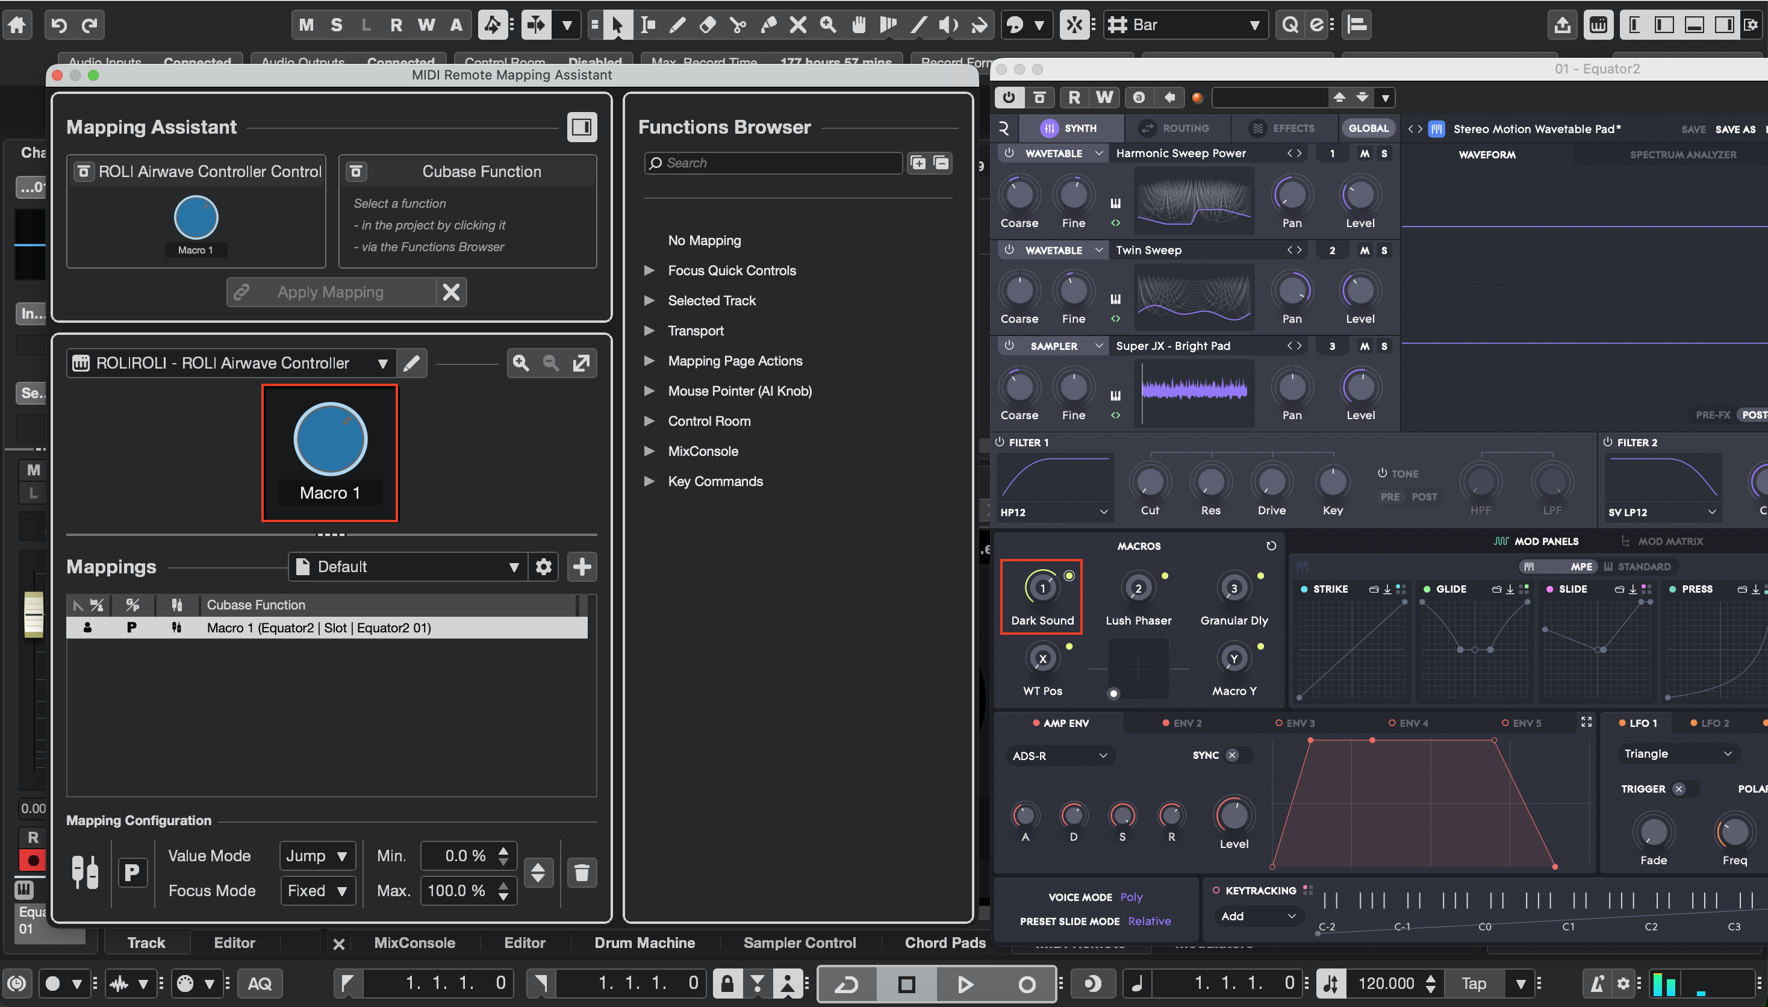Click the Eraser tool icon

pos(708,25)
